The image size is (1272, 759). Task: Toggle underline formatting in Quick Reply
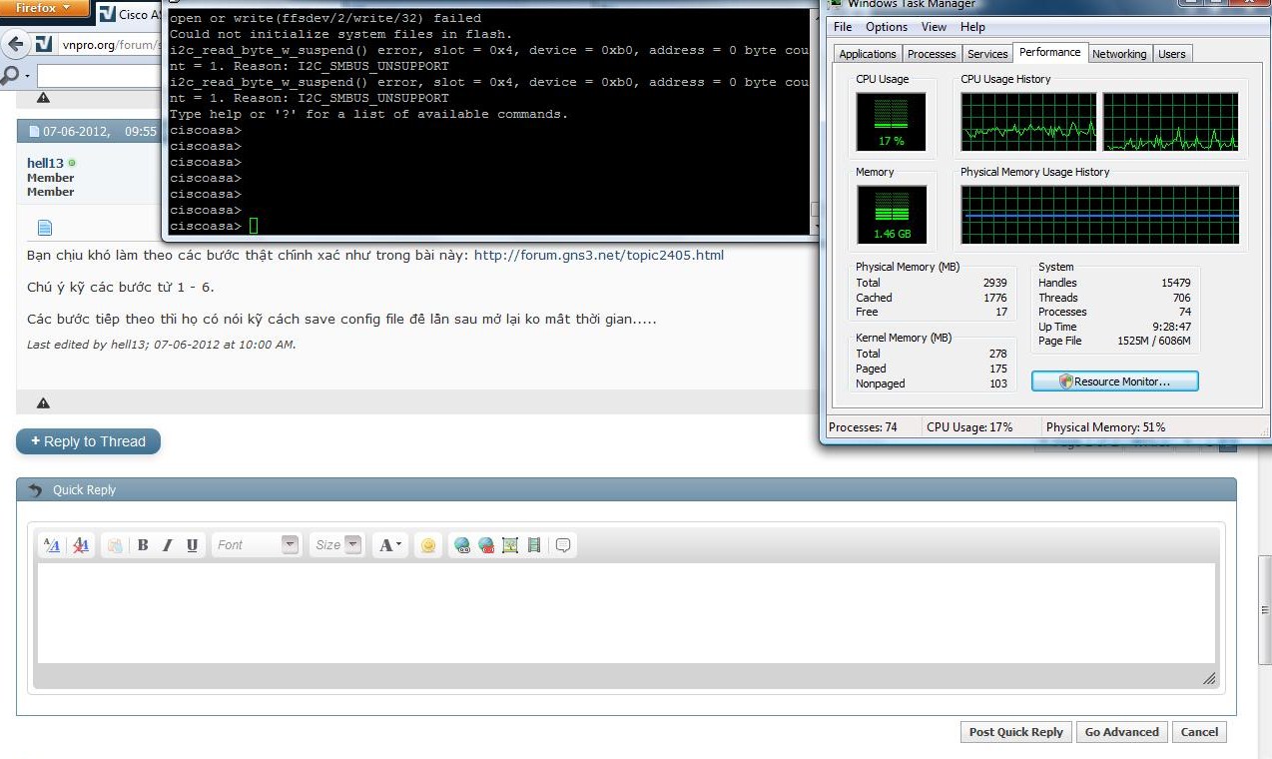point(192,545)
